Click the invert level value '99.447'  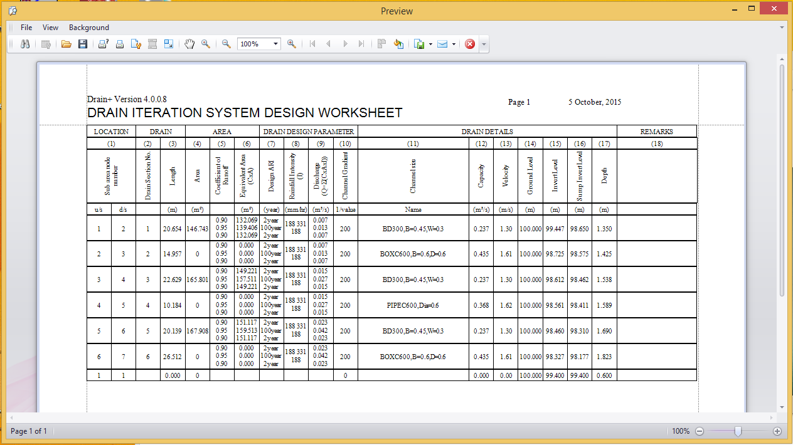pos(555,229)
